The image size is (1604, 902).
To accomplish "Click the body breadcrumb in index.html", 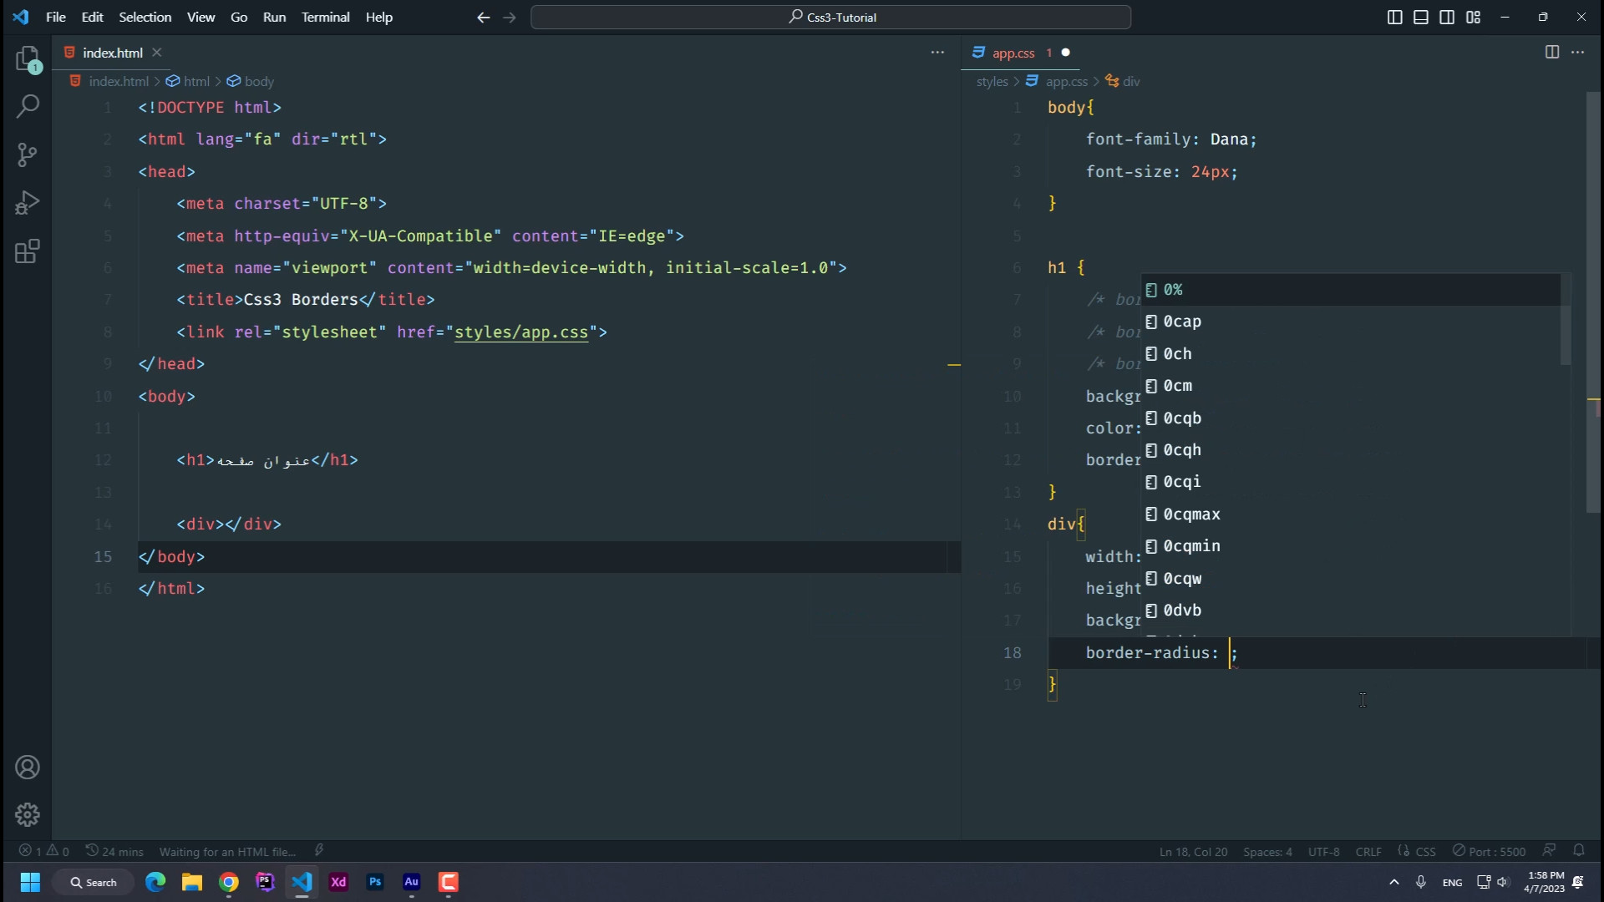I will (x=258, y=81).
